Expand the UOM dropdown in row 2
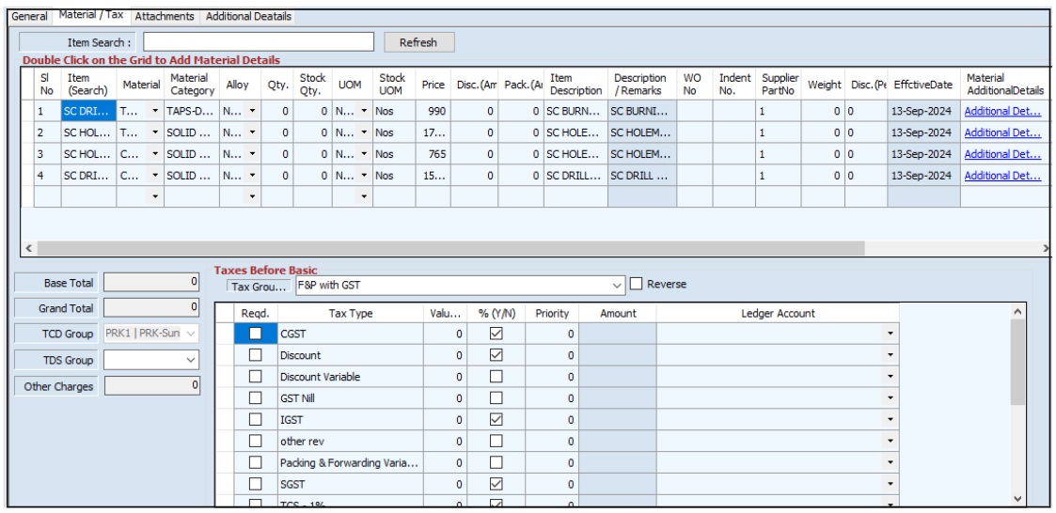This screenshot has width=1056, height=513. click(363, 132)
